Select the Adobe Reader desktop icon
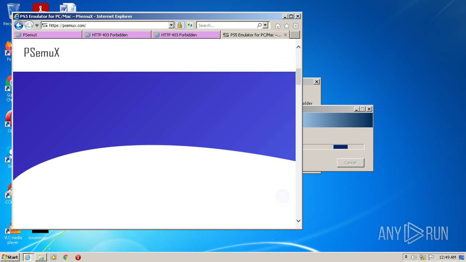 pyautogui.click(x=41, y=8)
